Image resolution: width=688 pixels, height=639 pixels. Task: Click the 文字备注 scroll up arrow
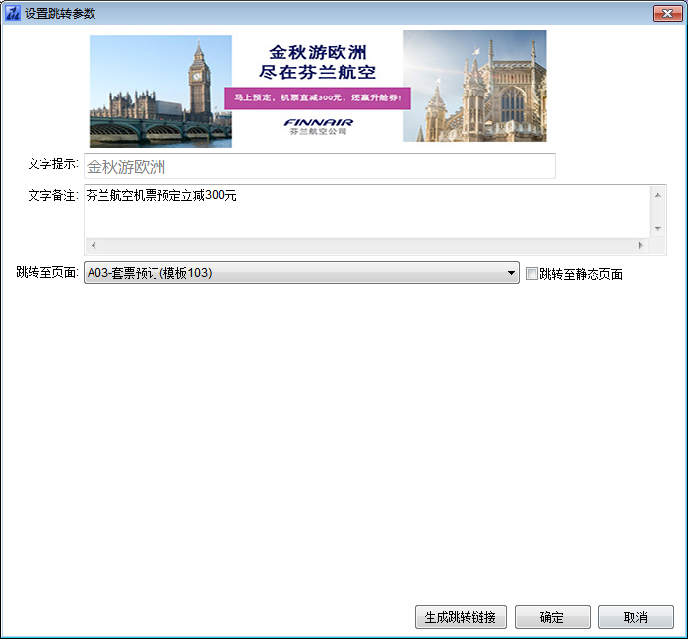[657, 195]
